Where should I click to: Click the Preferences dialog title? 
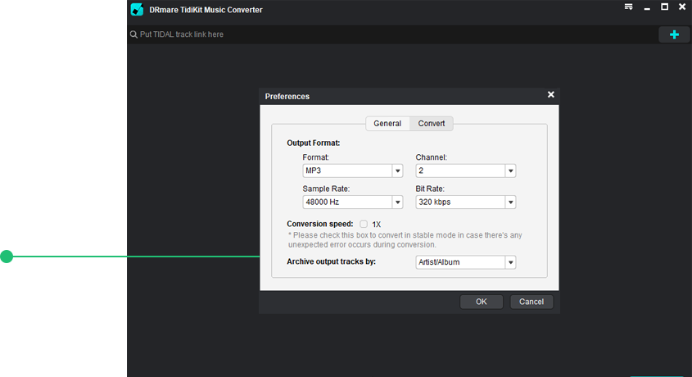[x=287, y=96]
